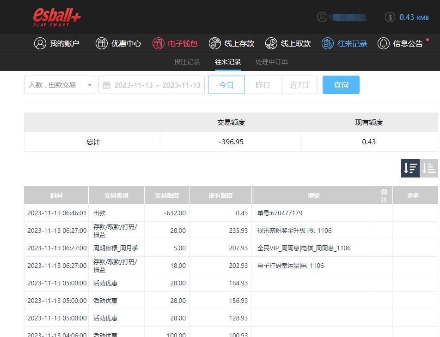Click balance value 184.93
The height and width of the screenshot is (337, 440).
pos(238,283)
